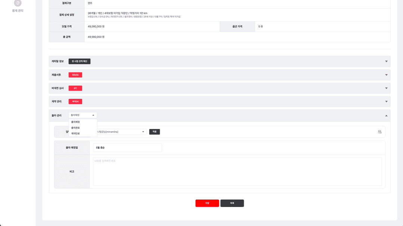The height and width of the screenshot is (226, 403).
Task: Click the red 검토완료 badge next to 제출서류
Action: coord(75,75)
